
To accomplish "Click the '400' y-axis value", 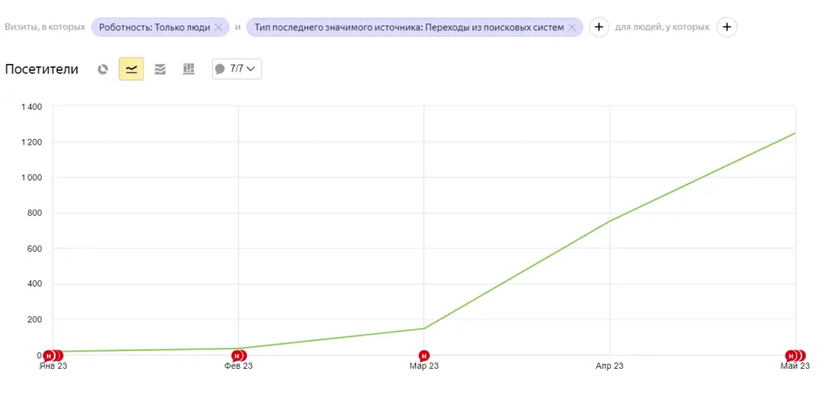I will tap(36, 284).
